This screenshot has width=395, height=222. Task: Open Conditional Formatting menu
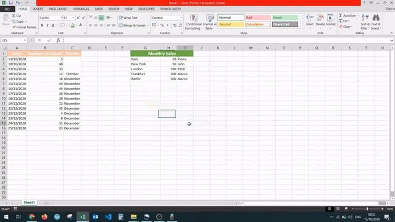point(193,22)
